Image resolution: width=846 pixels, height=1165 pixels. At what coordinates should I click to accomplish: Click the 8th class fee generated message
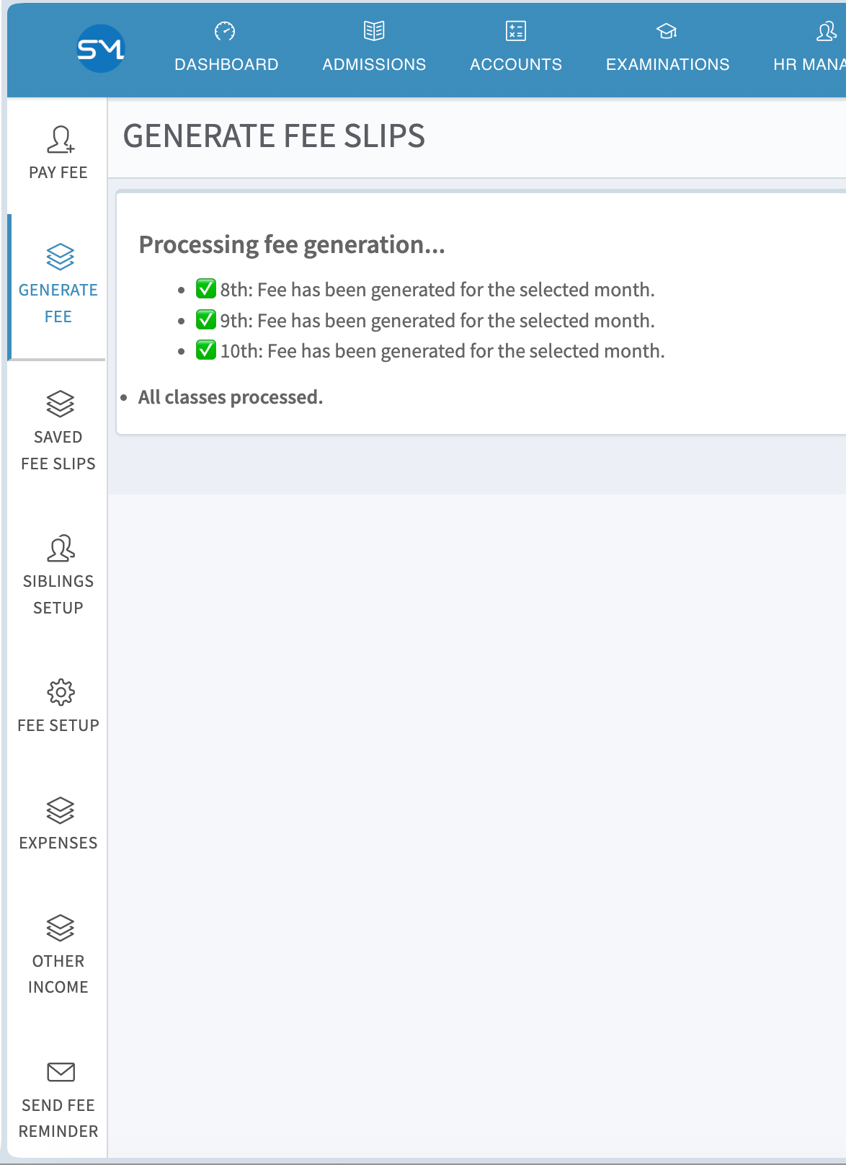pos(437,290)
